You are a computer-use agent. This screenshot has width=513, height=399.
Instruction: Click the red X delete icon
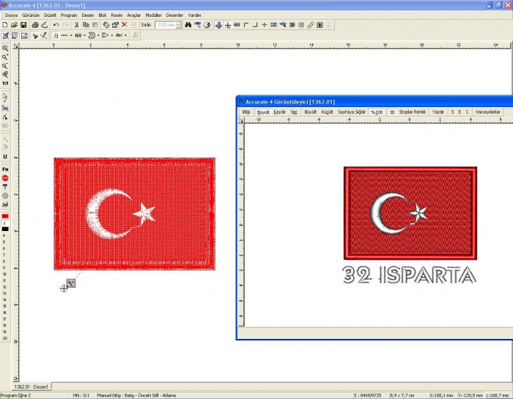124,25
